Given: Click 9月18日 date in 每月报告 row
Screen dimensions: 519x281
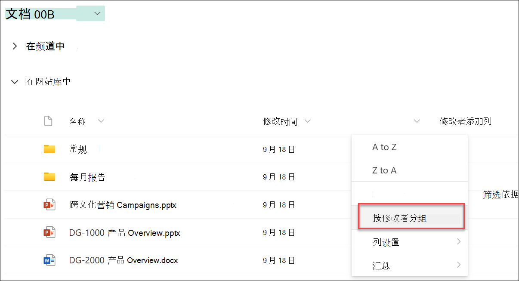Looking at the screenshot, I should [279, 177].
